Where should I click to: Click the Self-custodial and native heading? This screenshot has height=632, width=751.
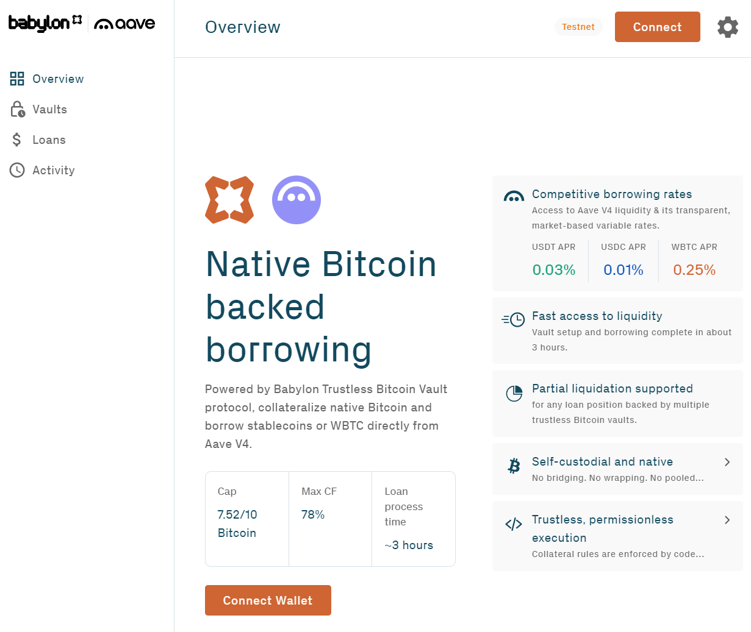pos(603,461)
